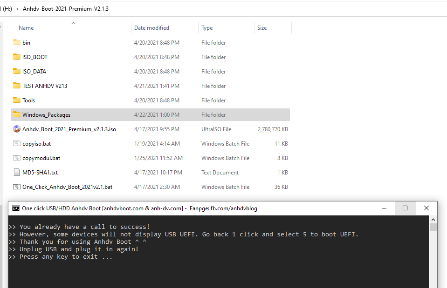Image resolution: width=447 pixels, height=288 pixels.
Task: Click the 4/21/2021 1:41 PM date cell
Action: [x=157, y=86]
